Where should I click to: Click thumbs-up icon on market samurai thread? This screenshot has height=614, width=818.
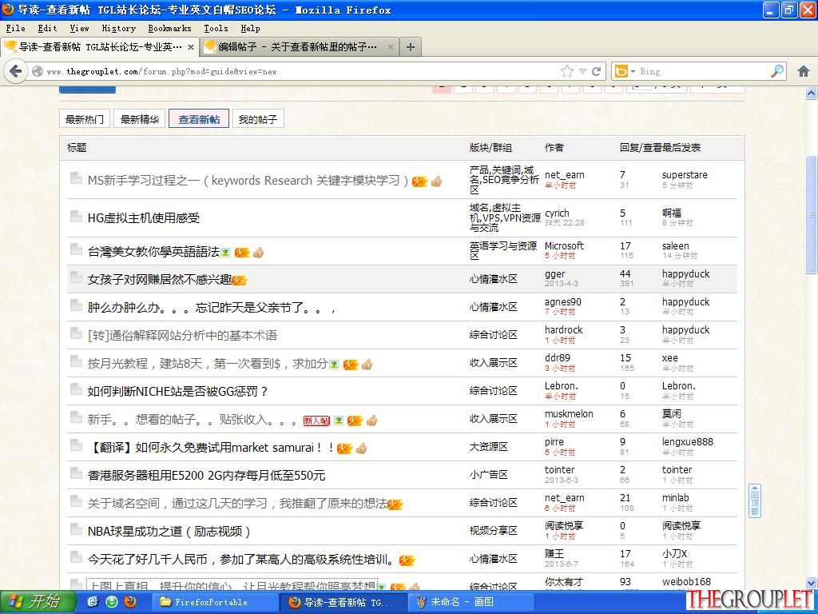coord(362,448)
